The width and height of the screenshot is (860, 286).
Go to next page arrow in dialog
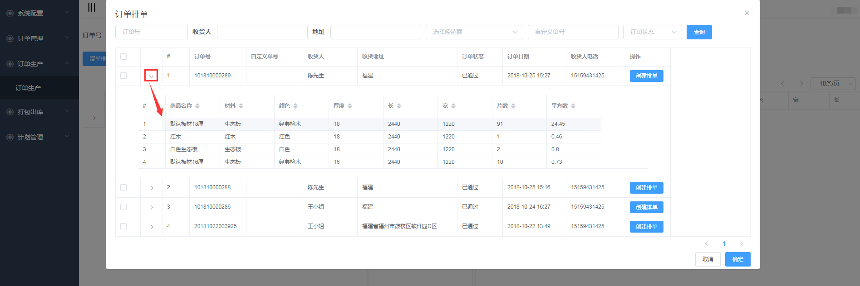[x=742, y=244]
